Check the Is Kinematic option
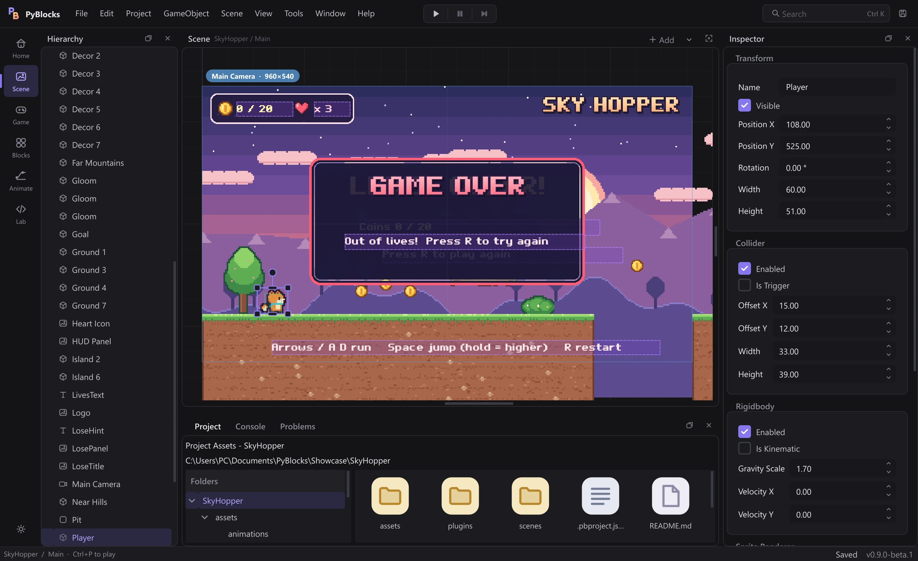The height and width of the screenshot is (561, 918). [x=744, y=448]
